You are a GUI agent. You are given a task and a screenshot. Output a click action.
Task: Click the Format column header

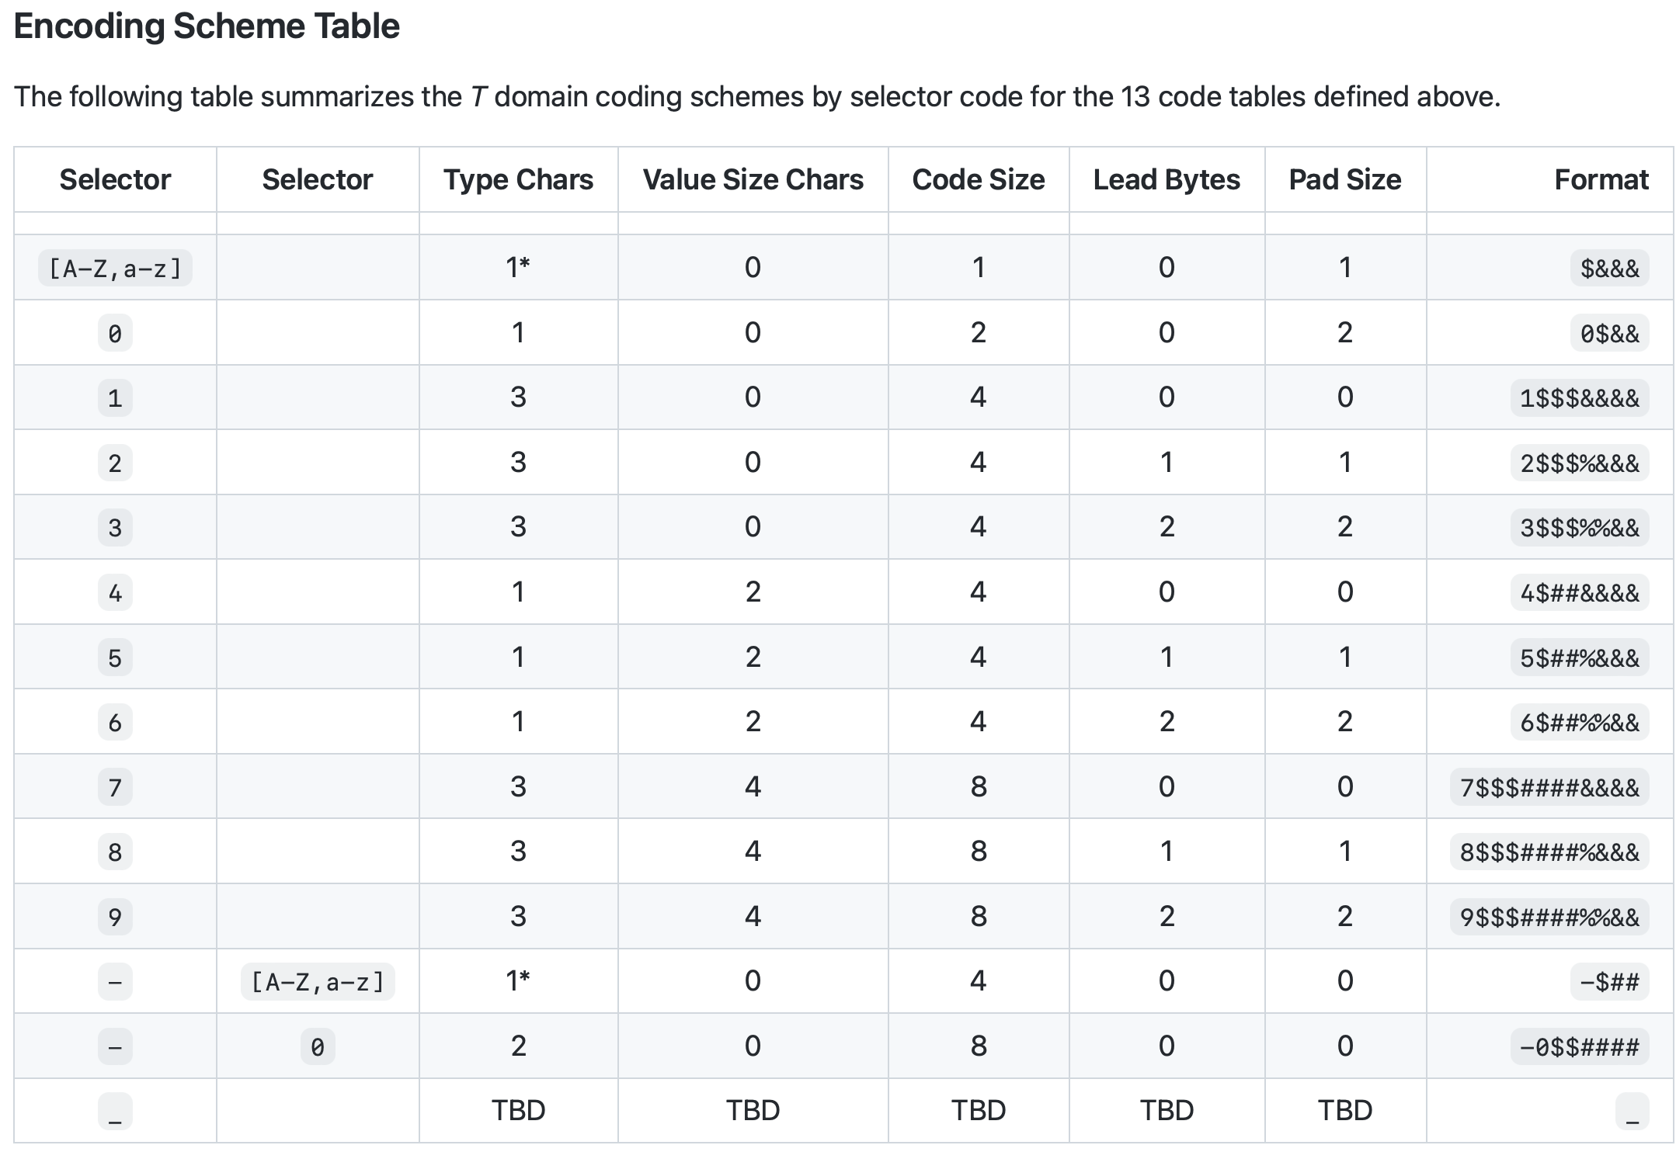1601,179
